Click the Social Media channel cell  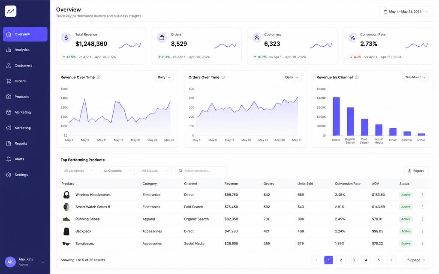pyautogui.click(x=194, y=244)
